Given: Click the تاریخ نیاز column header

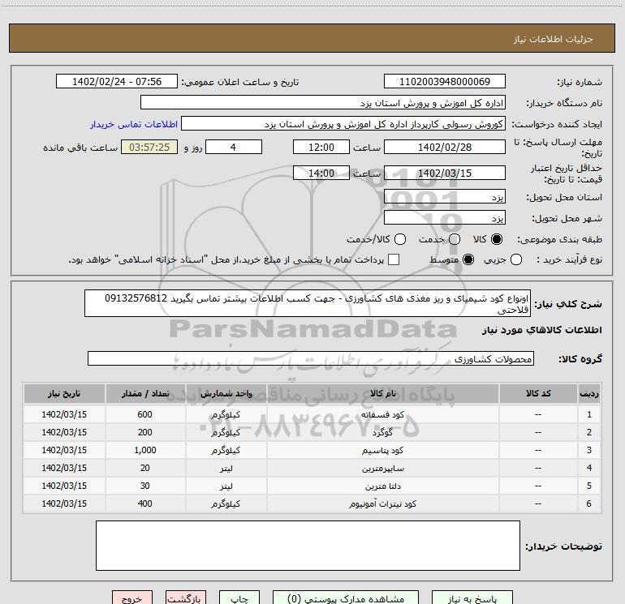Looking at the screenshot, I should point(64,393).
